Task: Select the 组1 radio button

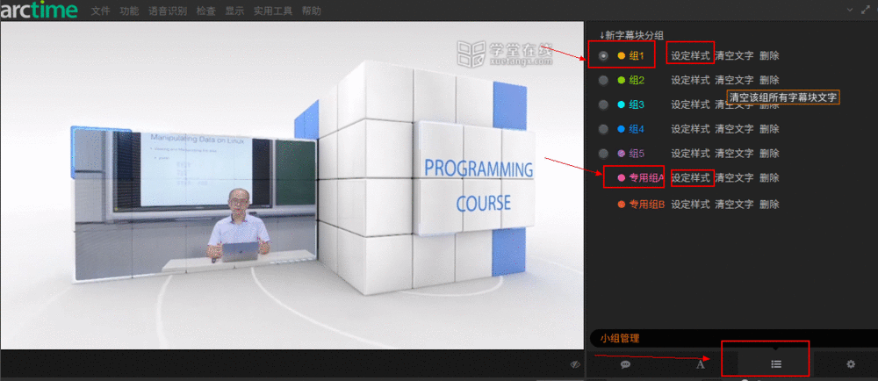Action: (x=603, y=55)
